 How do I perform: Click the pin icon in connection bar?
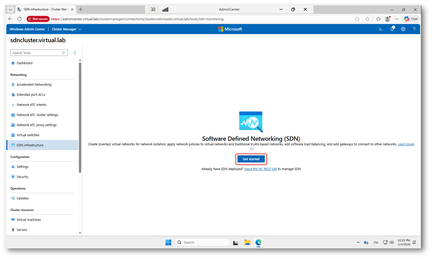tap(153, 9)
